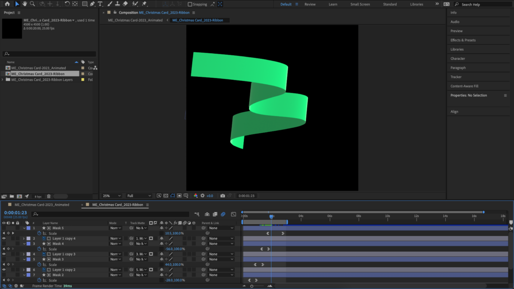Click the Motion Blur enable icon in timeline
Image resolution: width=514 pixels, height=289 pixels.
coord(223,214)
